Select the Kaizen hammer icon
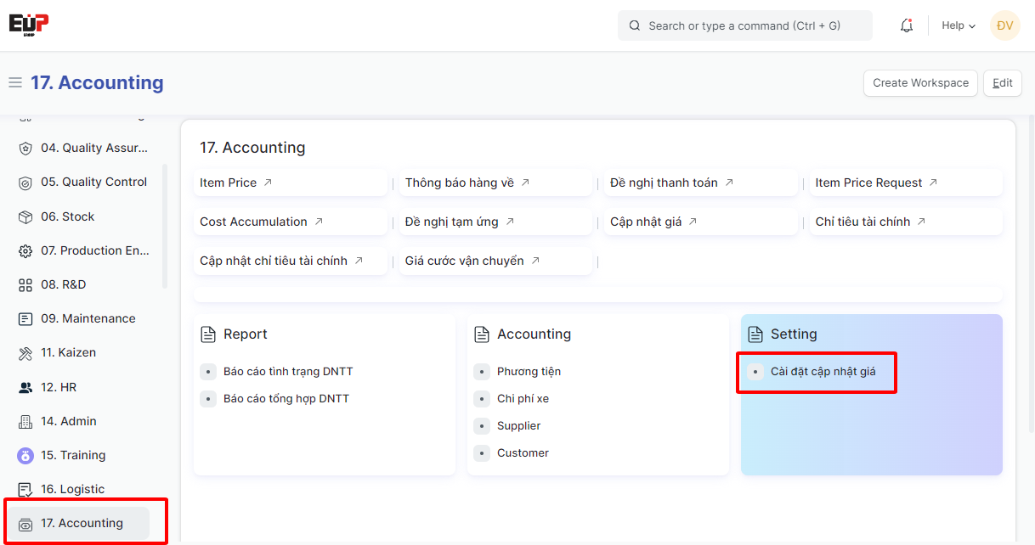 [25, 353]
